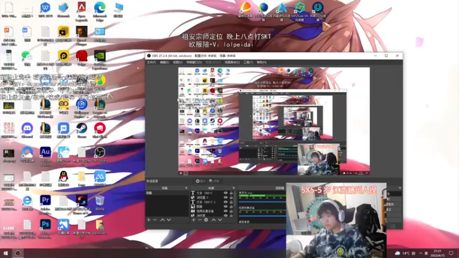Toggle the lock on 视频采集设备 source
Screen dimensions: 459x258
pyautogui.click(x=231, y=211)
